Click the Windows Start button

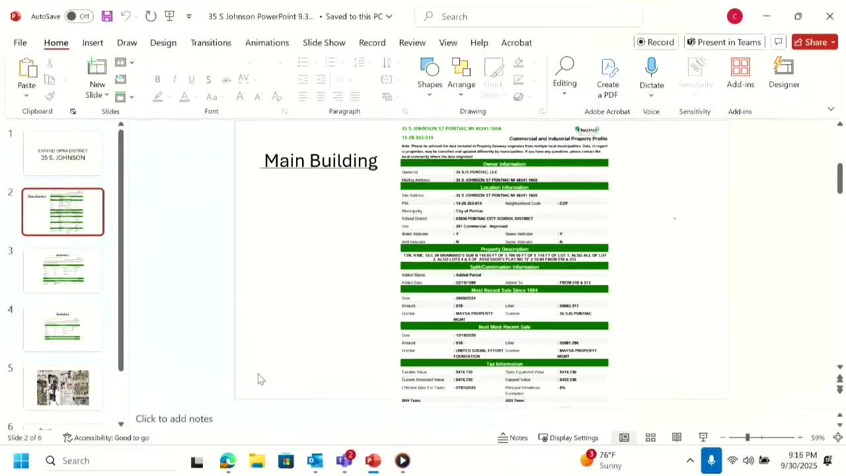pos(21,461)
